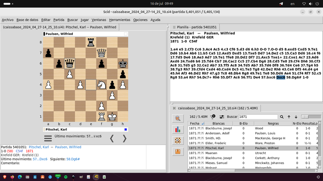Open the game list layout sliders icon

222,117
